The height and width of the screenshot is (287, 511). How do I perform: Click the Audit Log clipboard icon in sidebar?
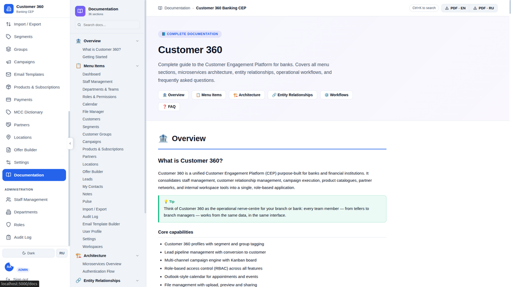pyautogui.click(x=8, y=237)
